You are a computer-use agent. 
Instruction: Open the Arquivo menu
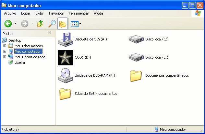[10, 13]
